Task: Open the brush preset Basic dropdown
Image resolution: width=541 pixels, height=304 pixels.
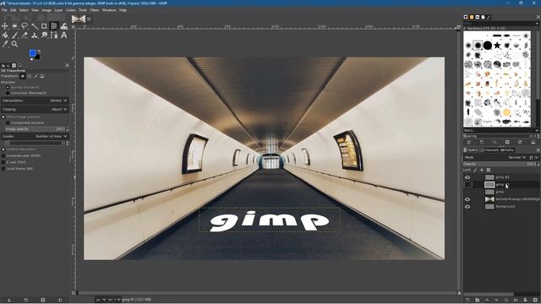Action: (x=501, y=131)
